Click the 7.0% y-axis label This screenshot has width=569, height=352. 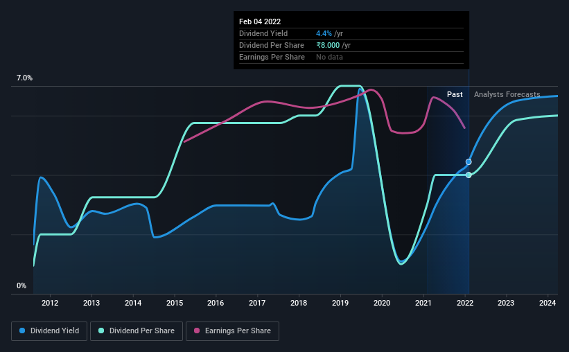[x=24, y=78]
